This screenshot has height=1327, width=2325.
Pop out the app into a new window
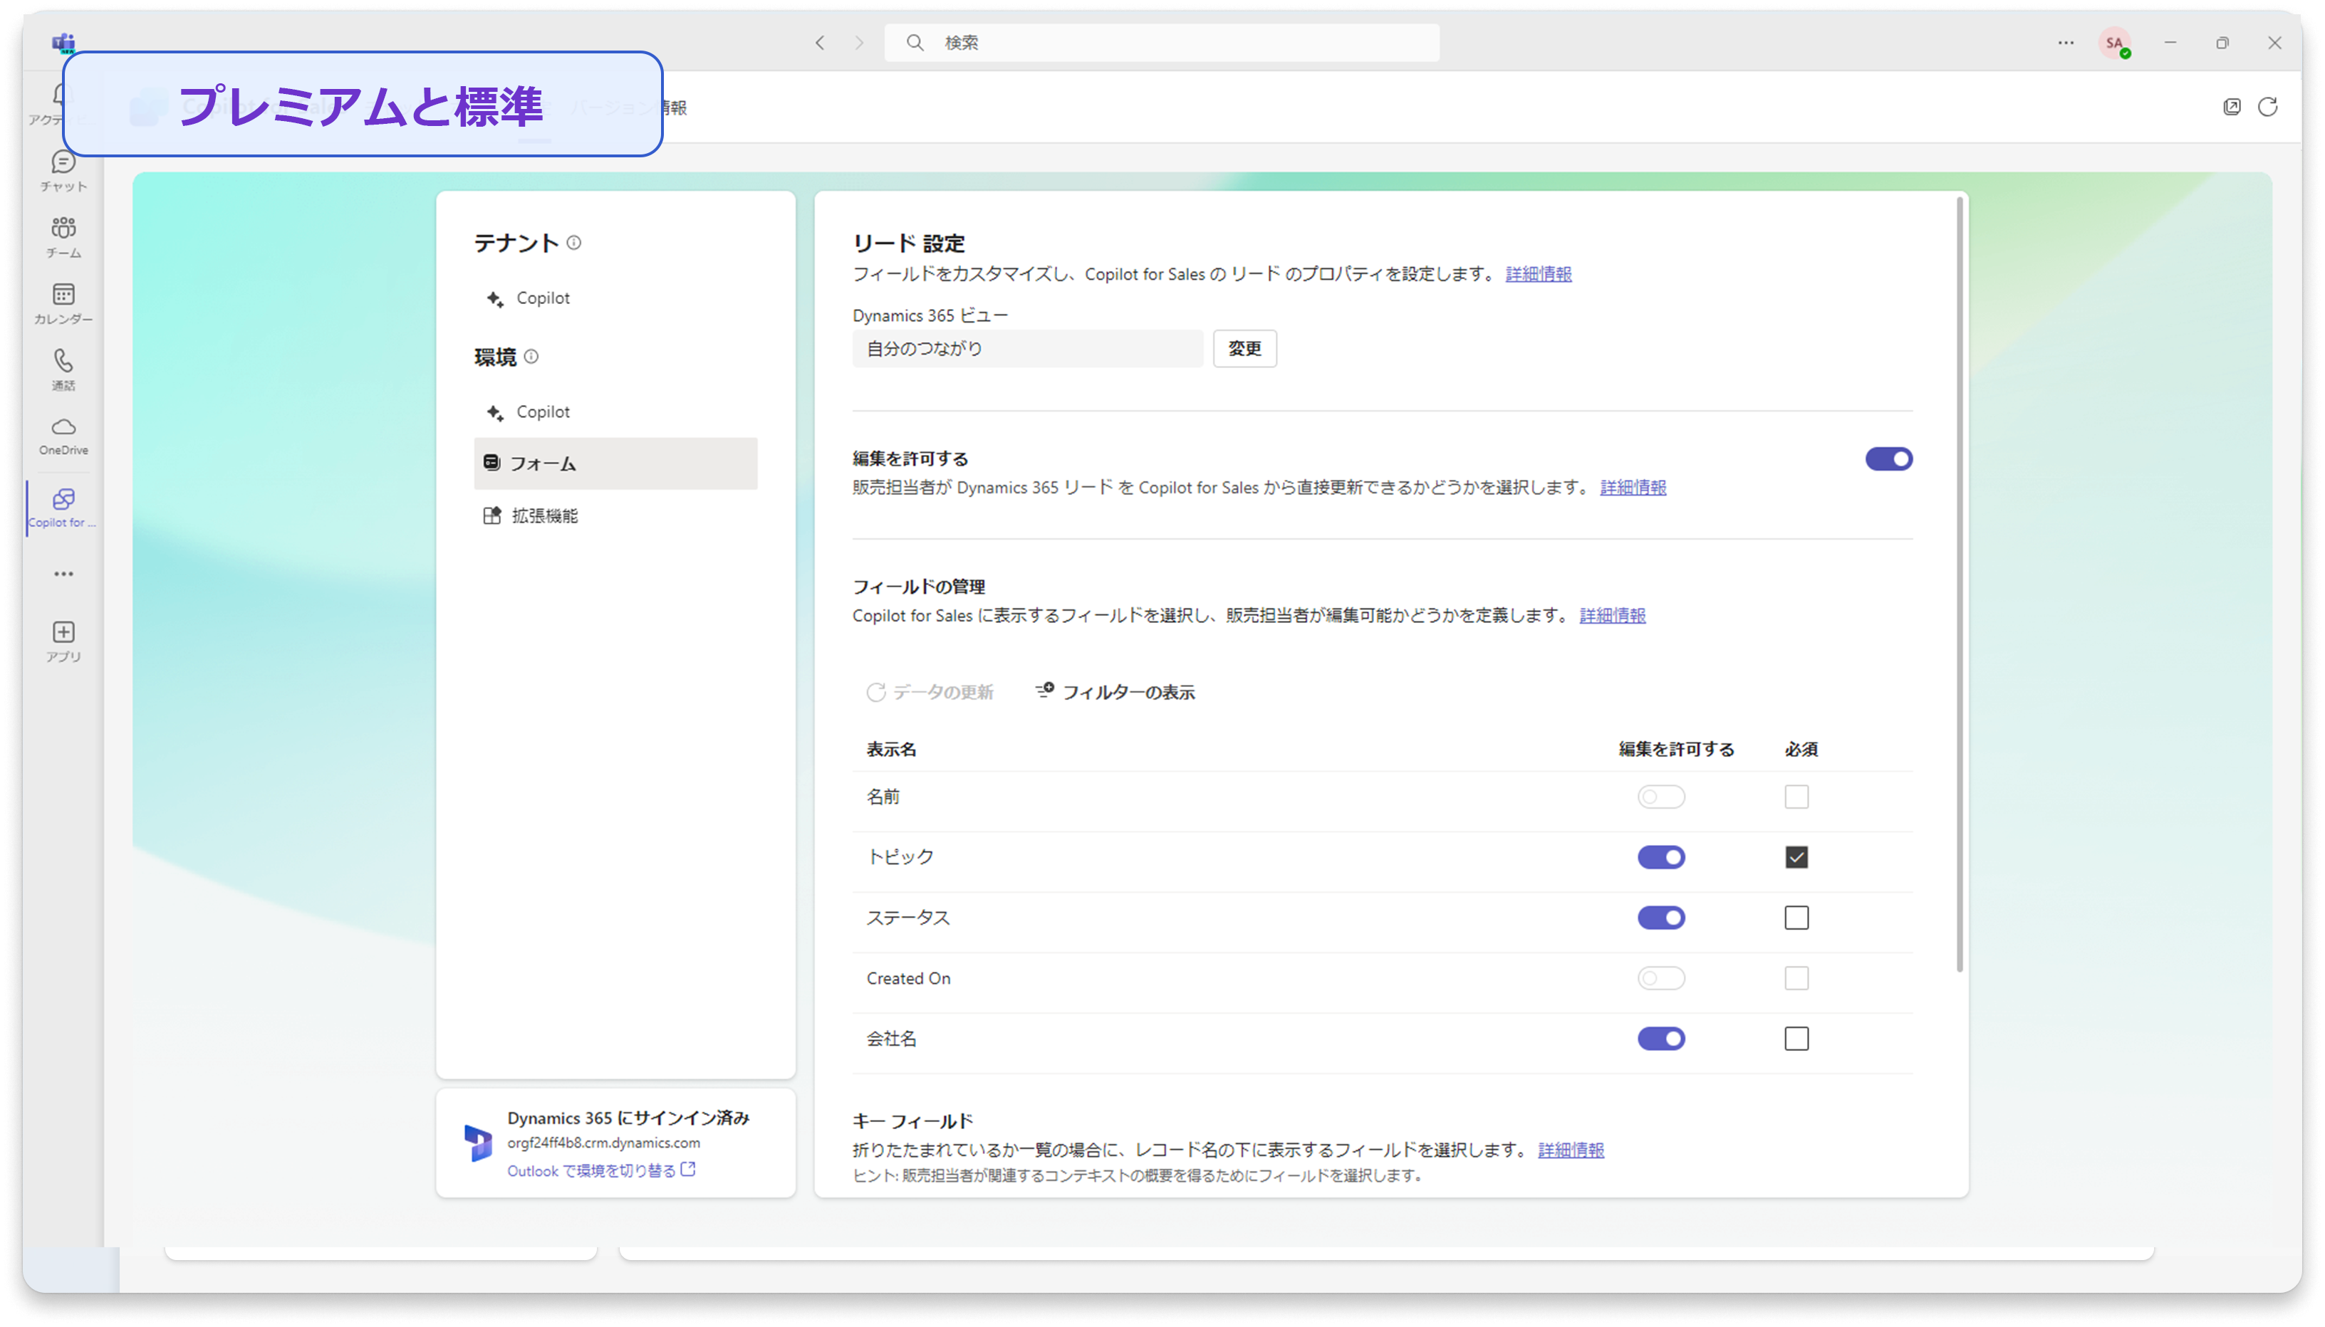(2232, 107)
